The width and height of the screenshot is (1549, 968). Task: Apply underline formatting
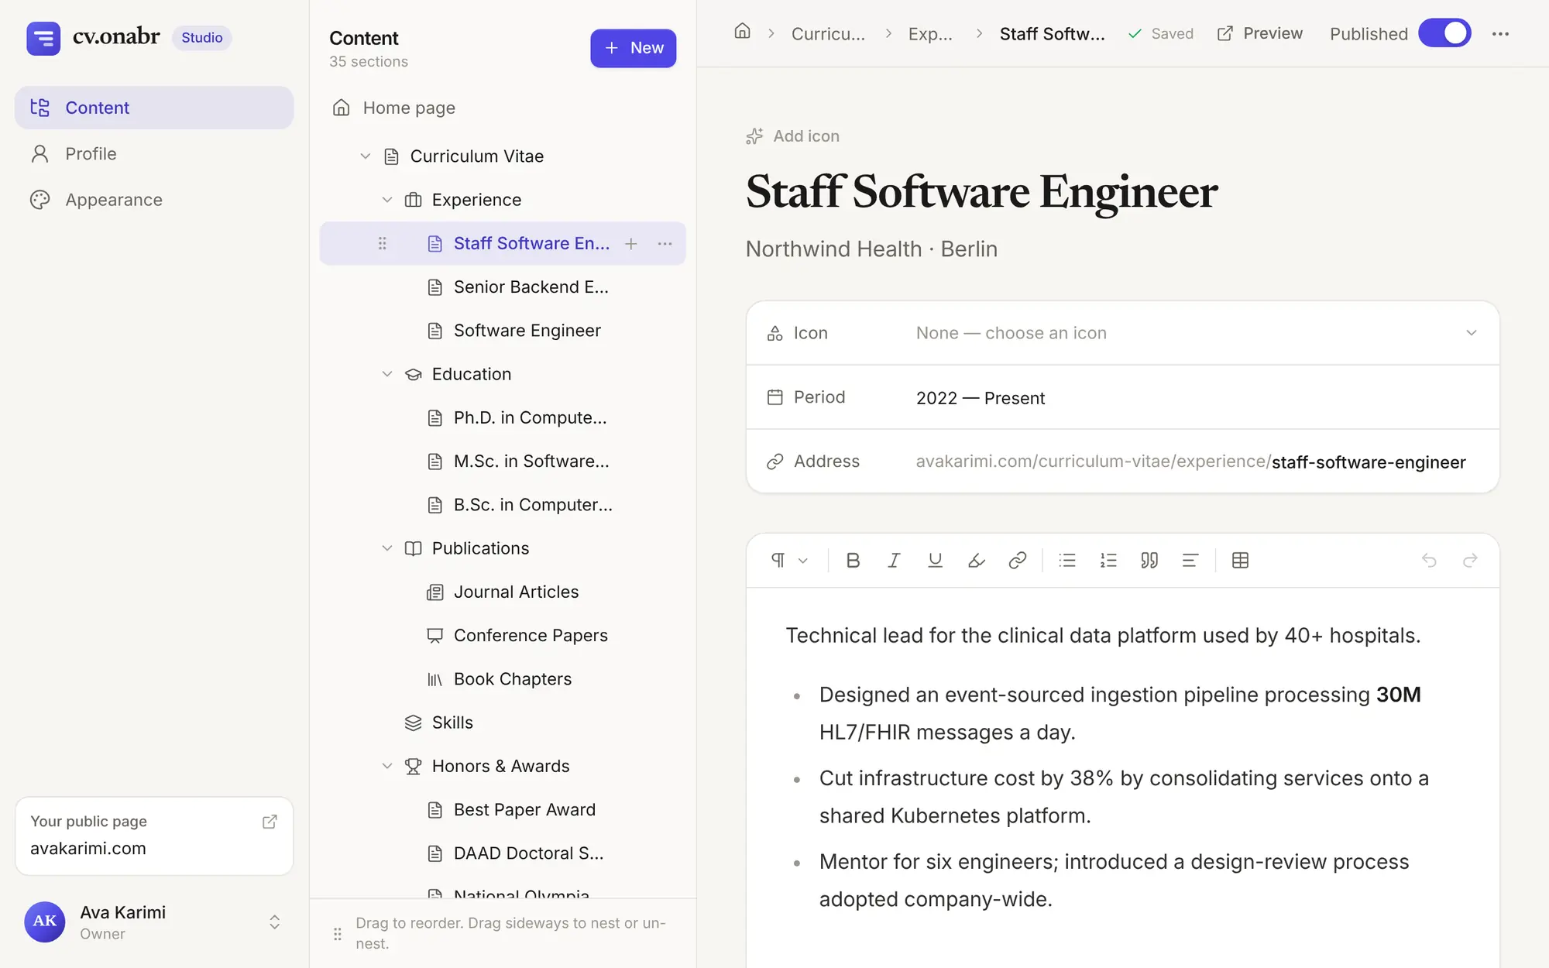point(935,561)
